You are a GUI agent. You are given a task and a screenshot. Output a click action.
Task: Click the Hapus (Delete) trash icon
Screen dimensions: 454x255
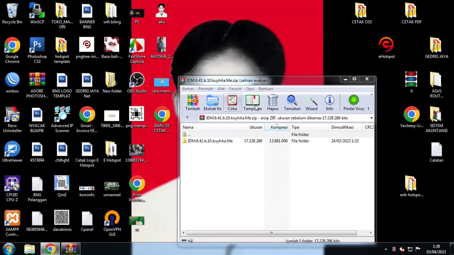coord(273,103)
